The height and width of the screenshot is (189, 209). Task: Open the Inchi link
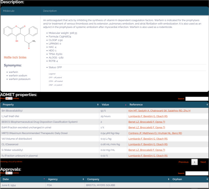(x=15, y=57)
